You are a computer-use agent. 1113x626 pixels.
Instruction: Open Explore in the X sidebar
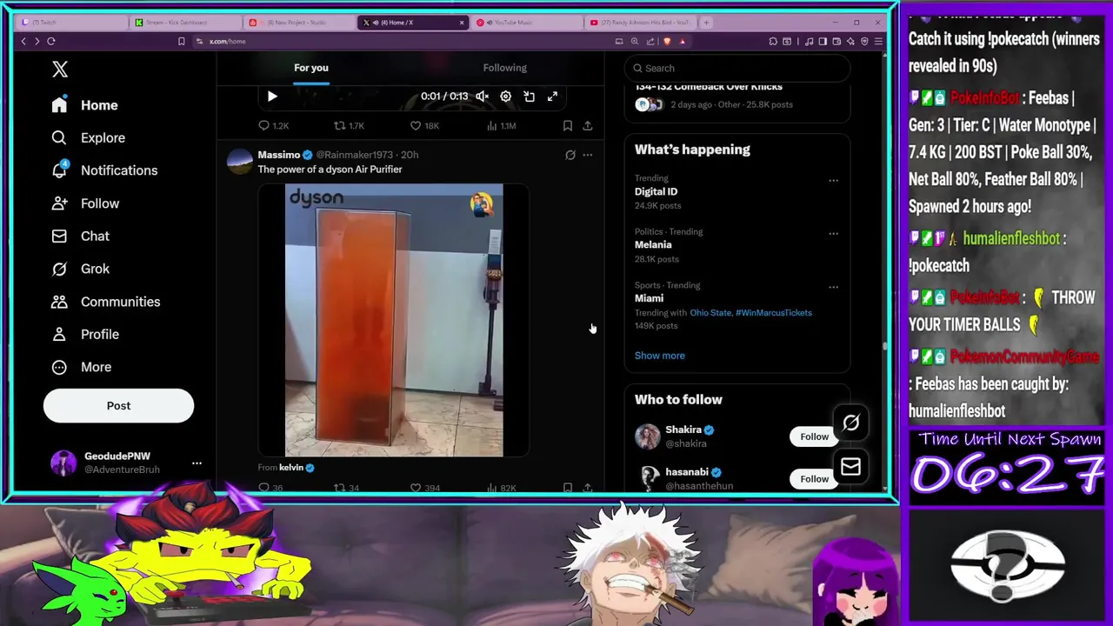pyautogui.click(x=88, y=137)
